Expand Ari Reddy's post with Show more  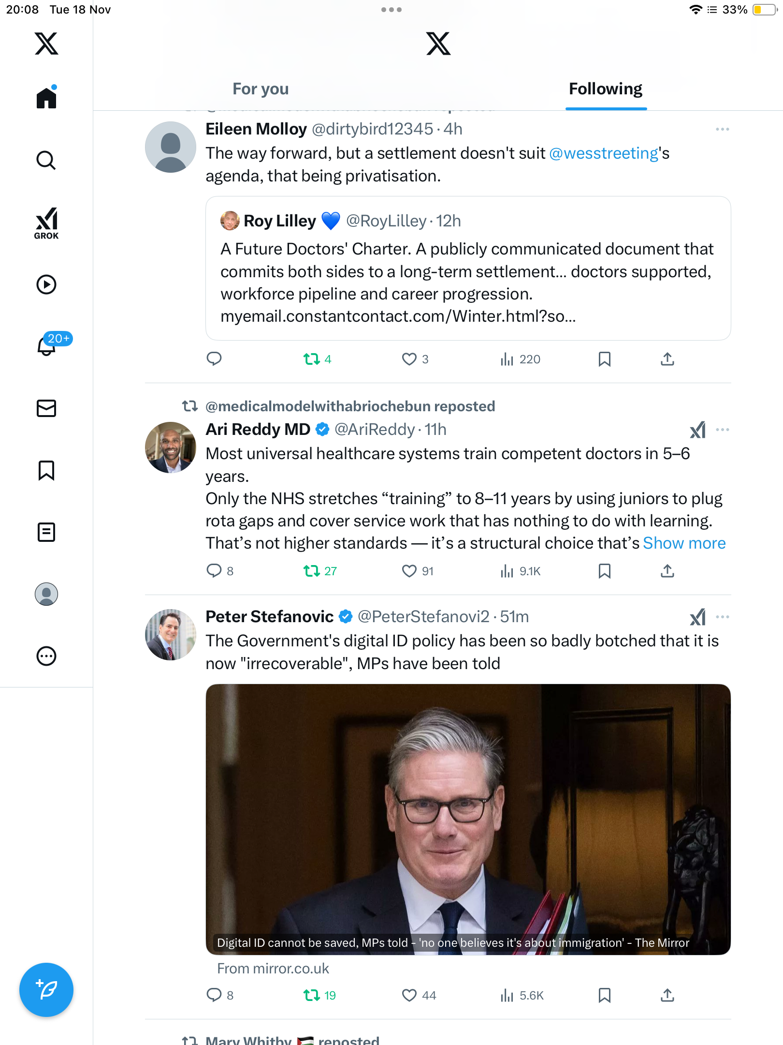point(684,543)
